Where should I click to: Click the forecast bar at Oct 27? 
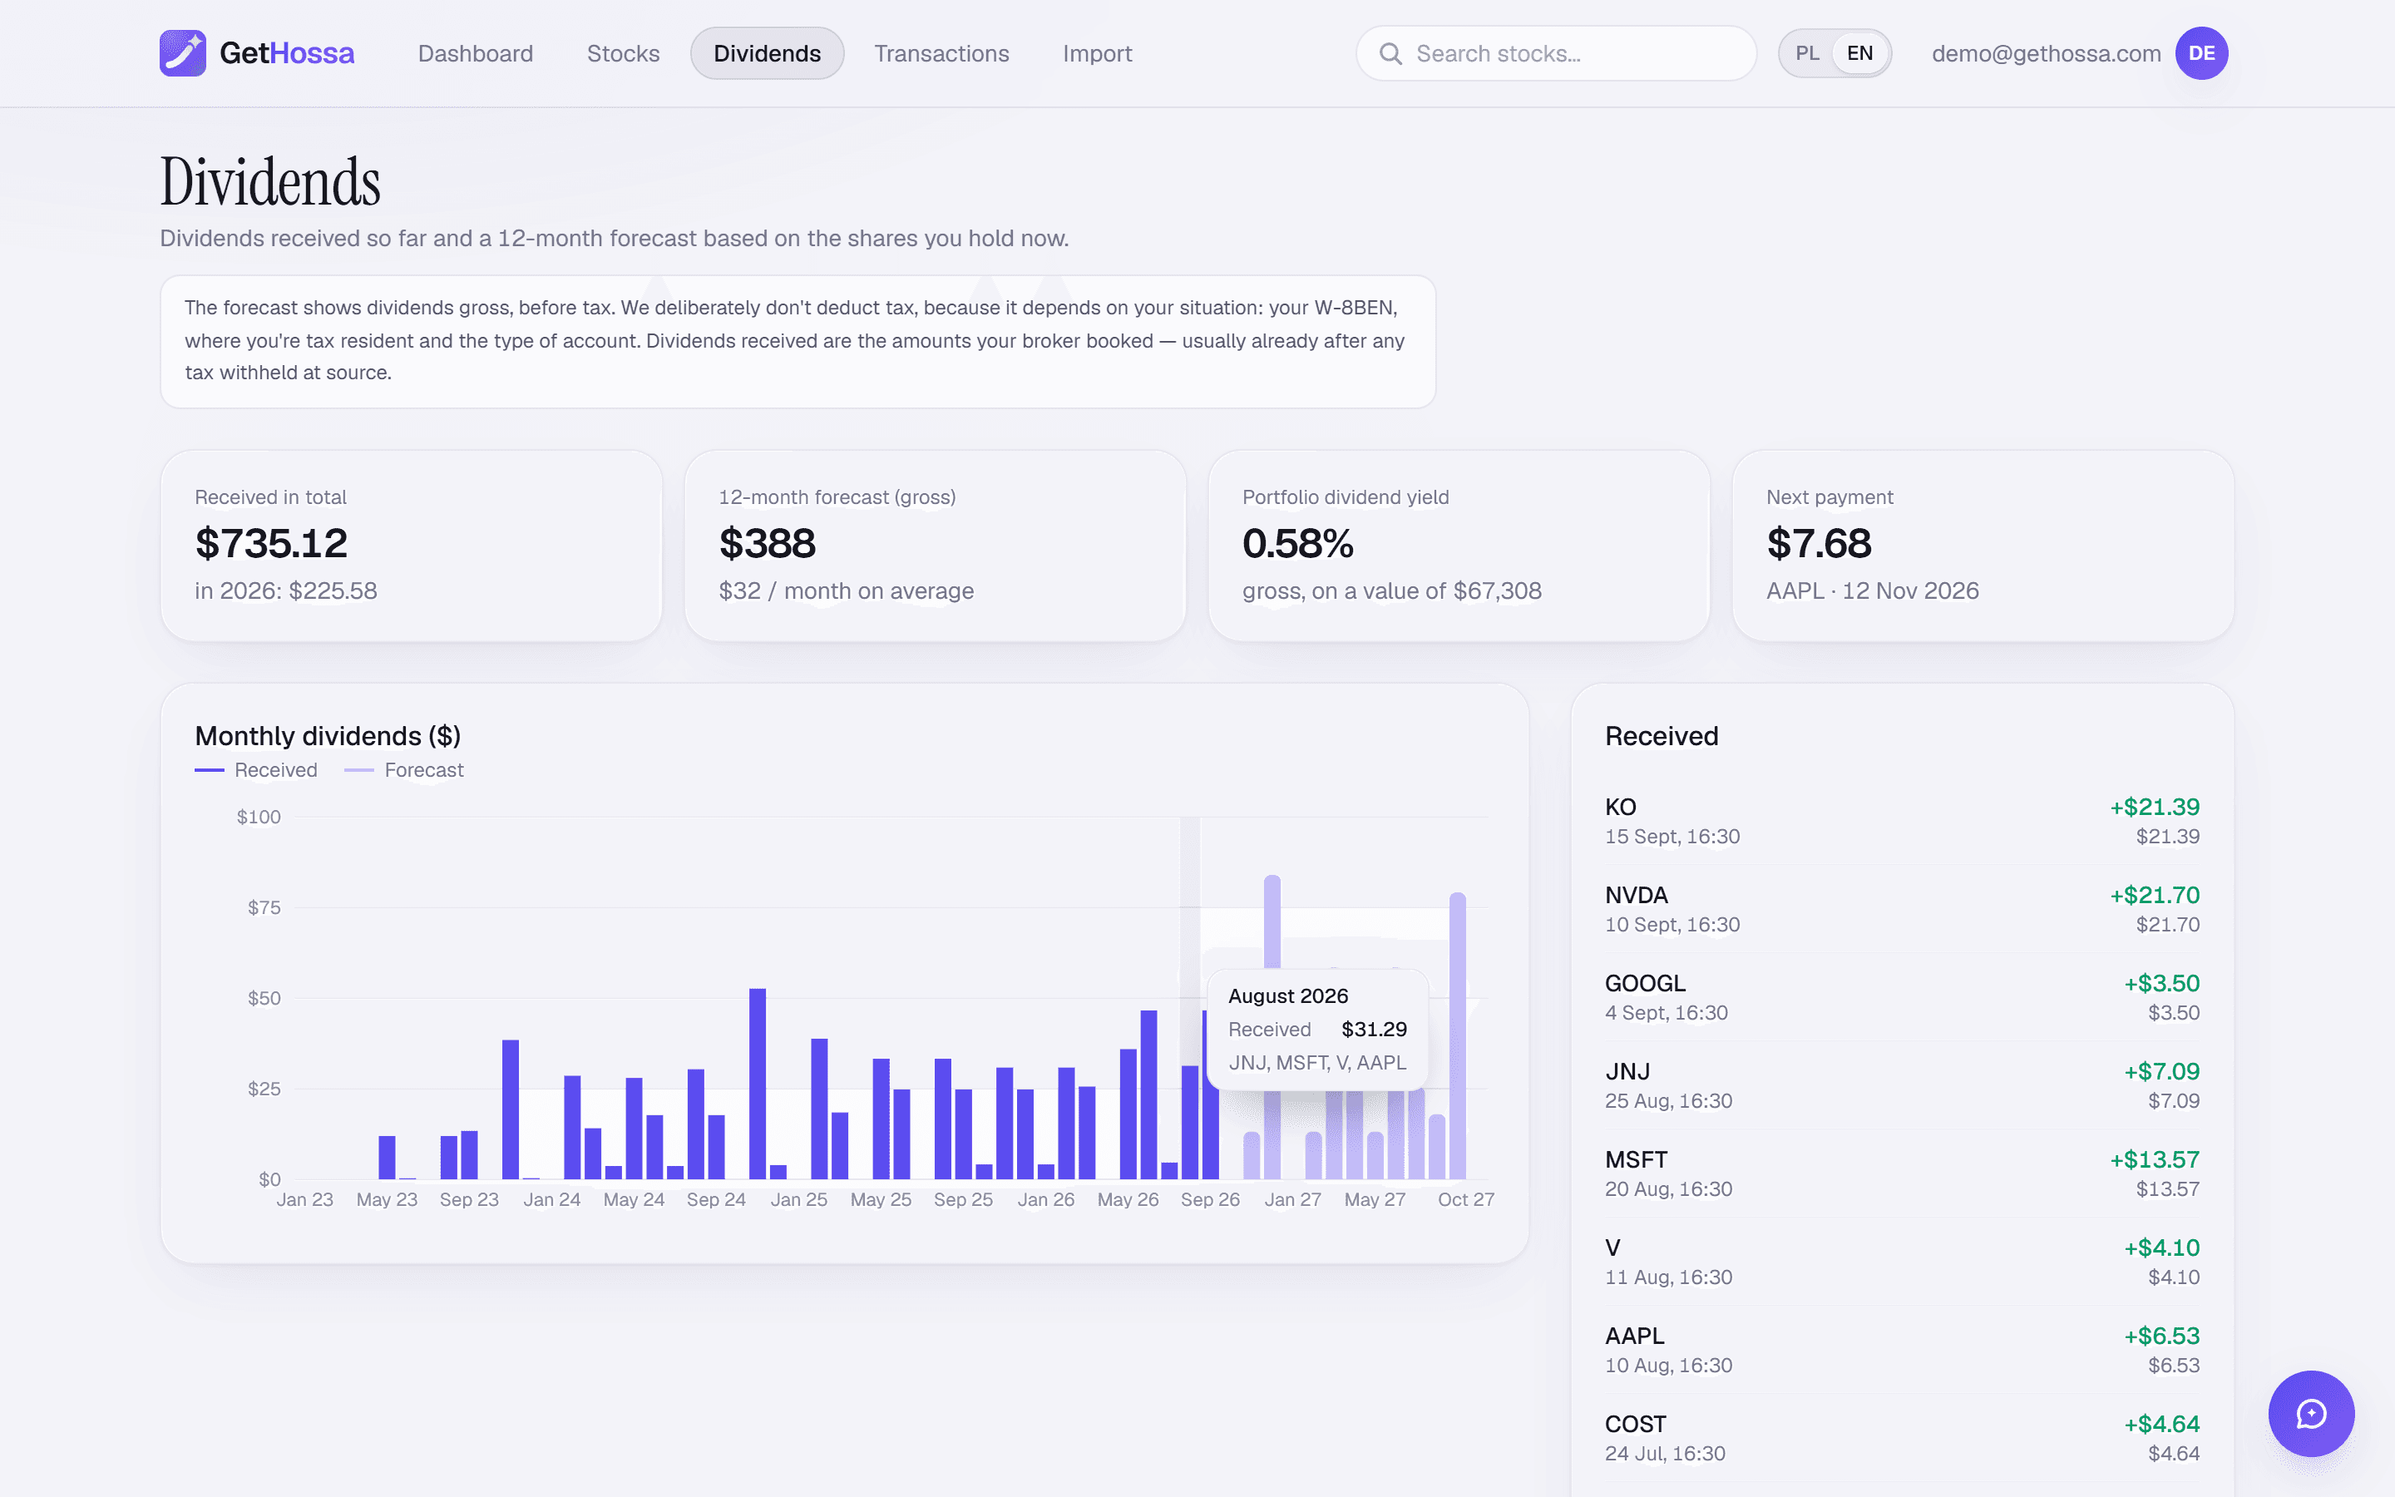(1457, 1035)
